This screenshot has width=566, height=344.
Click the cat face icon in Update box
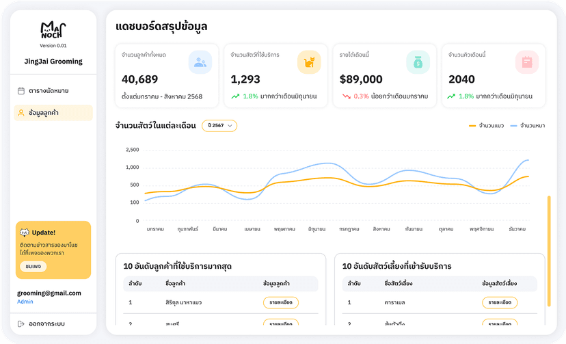25,233
